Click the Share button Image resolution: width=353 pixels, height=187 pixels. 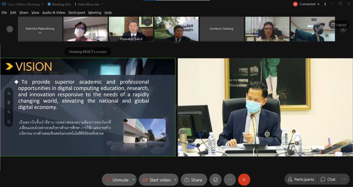[x=193, y=180]
